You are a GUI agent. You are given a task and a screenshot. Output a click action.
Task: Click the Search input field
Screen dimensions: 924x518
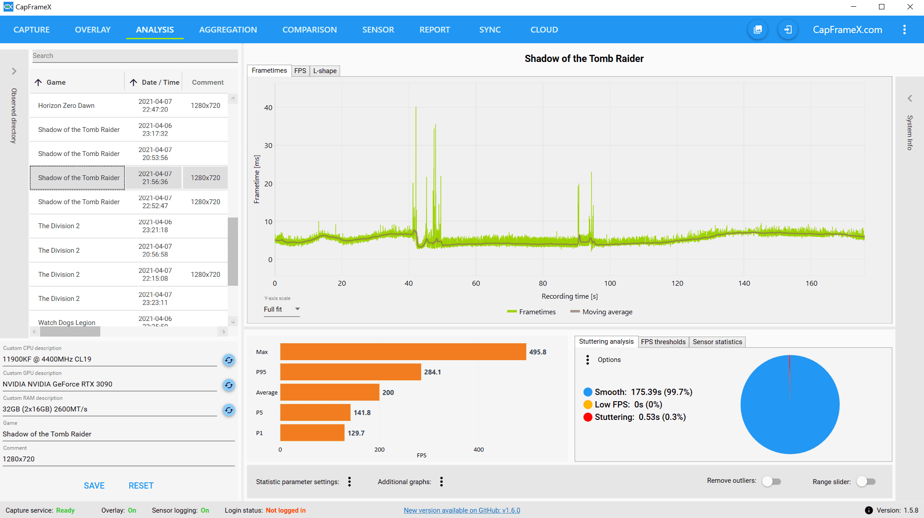pyautogui.click(x=134, y=56)
